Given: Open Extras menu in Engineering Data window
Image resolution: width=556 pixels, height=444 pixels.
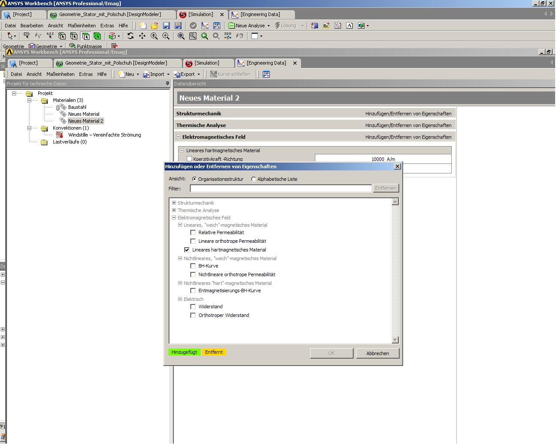Looking at the screenshot, I should (x=86, y=74).
